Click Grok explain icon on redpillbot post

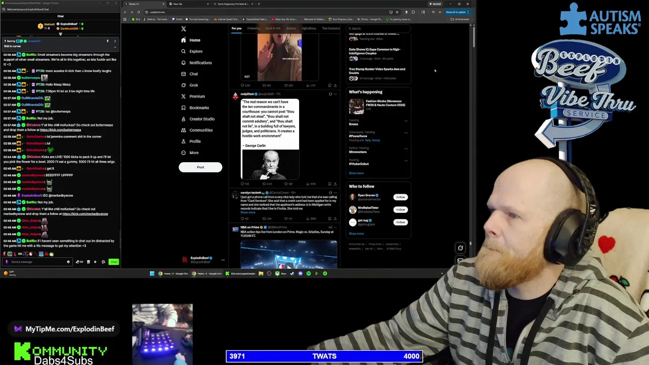[x=330, y=94]
